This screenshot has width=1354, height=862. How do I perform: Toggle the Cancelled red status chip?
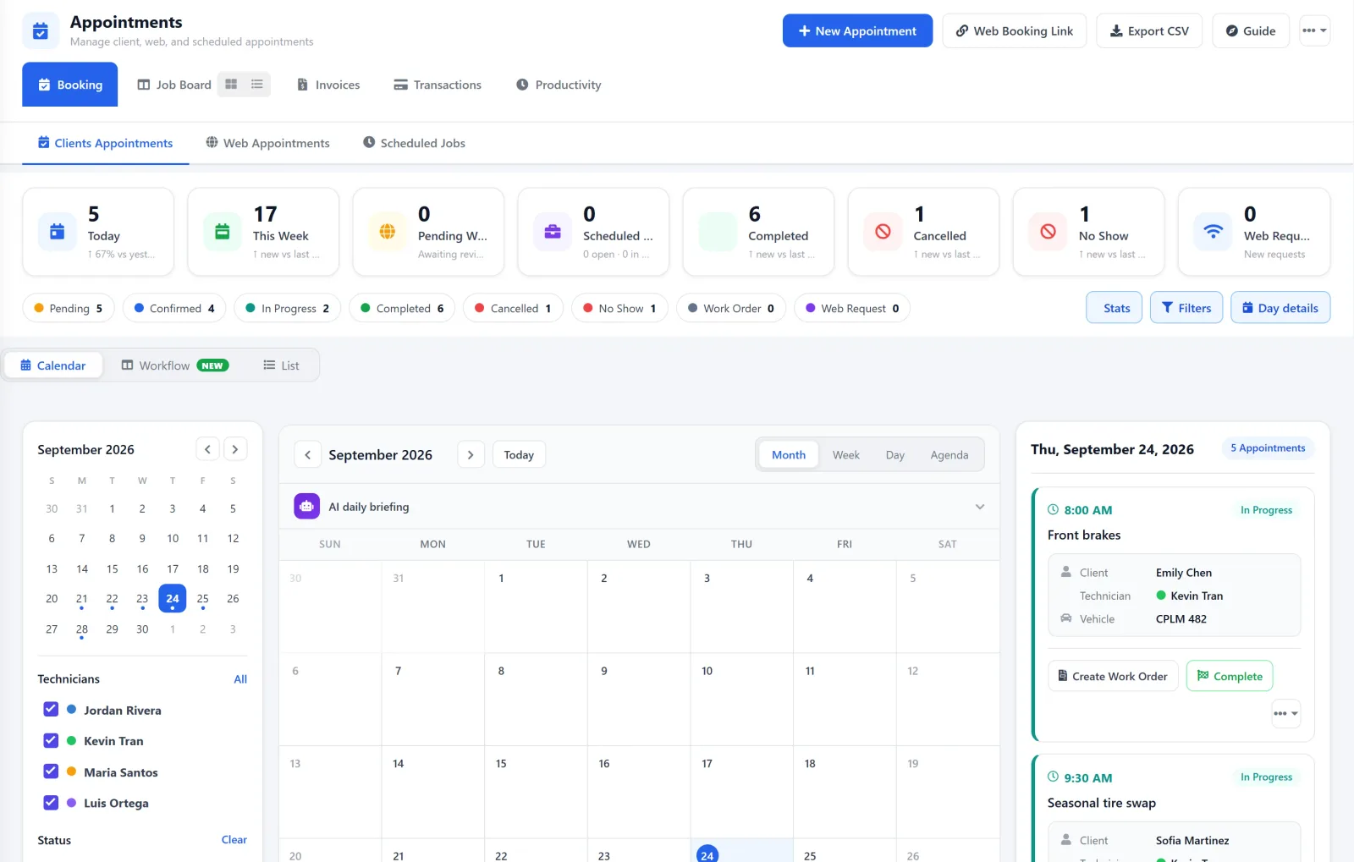coord(514,308)
